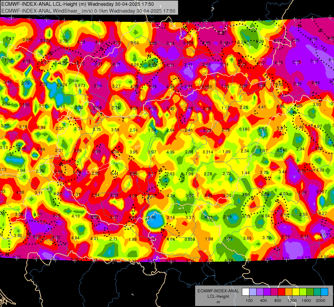Click the legend label 2000
334x307 pixels.
point(321,301)
